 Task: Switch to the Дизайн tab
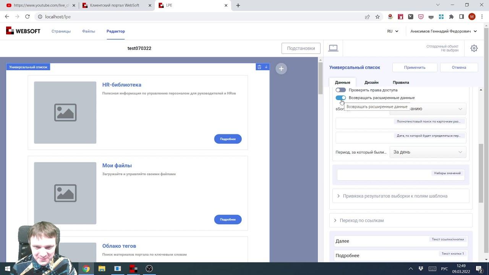pyautogui.click(x=371, y=82)
